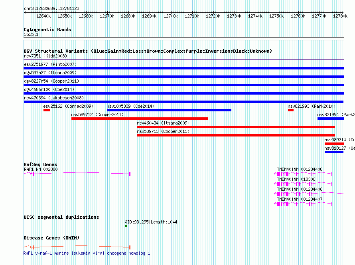Select the nsv818127 blue gain bar
Image resolution: width=355 pixels, height=265 pixels.
coord(334,152)
